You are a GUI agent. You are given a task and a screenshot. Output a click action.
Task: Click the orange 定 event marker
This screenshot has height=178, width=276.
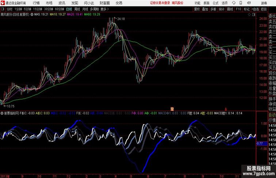172,109
